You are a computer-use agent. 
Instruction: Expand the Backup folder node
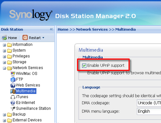click(4, 115)
